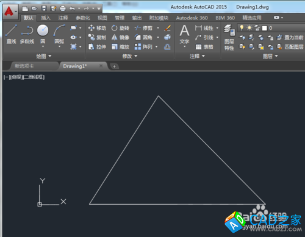Toggle layer 0 freeze sun icon
The image size is (305, 237).
pyautogui.click(x=249, y=28)
